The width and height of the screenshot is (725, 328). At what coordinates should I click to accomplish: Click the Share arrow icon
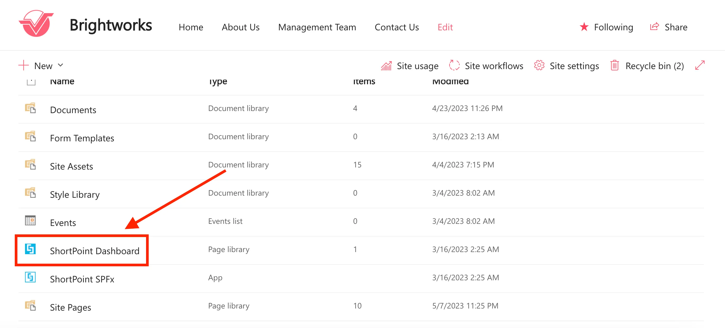(x=654, y=26)
